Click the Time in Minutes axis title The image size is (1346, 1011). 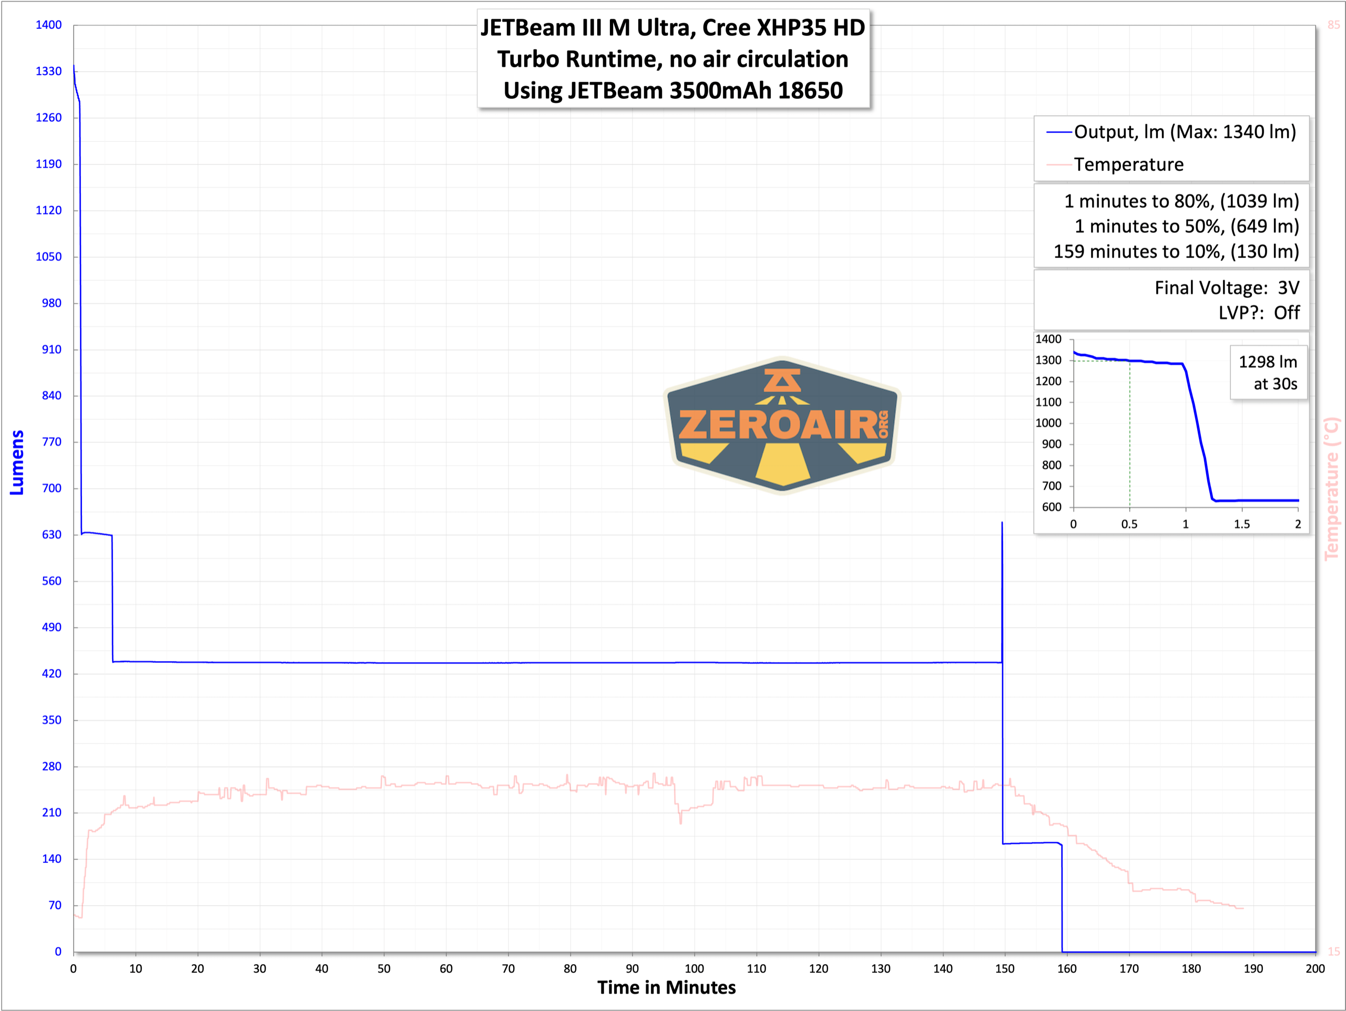pos(666,987)
